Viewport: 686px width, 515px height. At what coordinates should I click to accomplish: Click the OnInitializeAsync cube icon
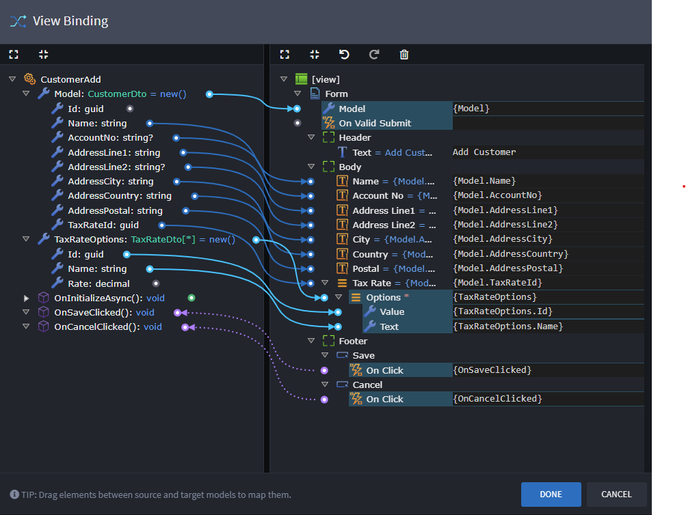click(43, 298)
